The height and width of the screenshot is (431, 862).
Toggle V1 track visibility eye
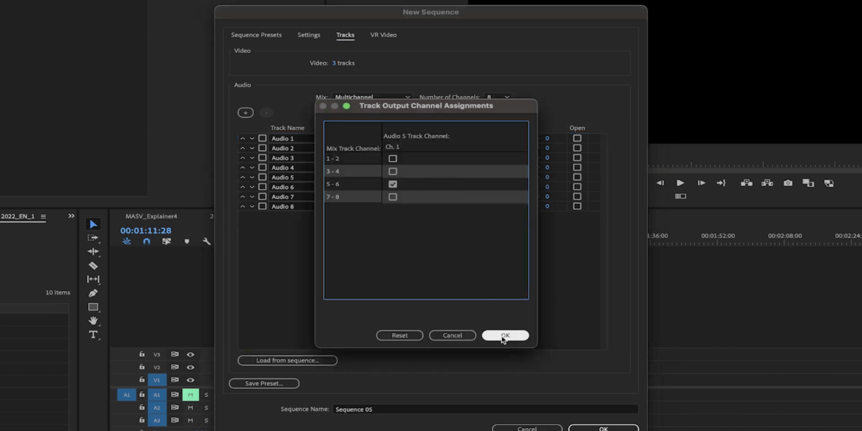190,380
